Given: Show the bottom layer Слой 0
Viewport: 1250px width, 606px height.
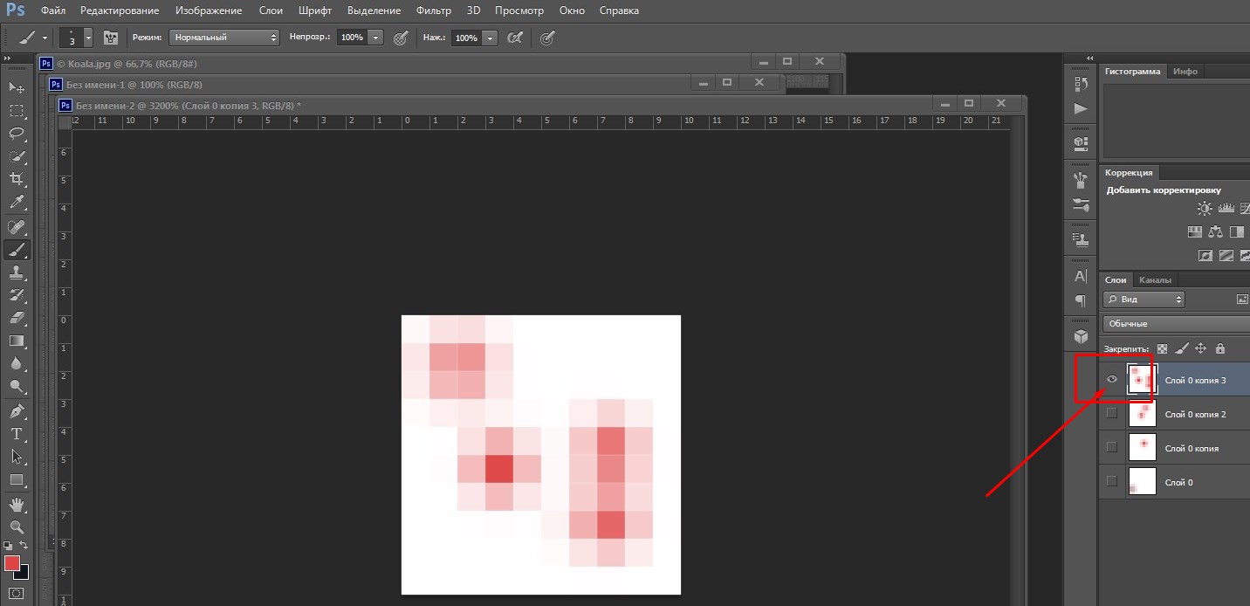Looking at the screenshot, I should tap(1111, 481).
